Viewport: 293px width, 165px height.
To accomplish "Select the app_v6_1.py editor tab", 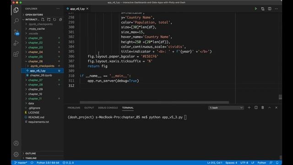I will point(77,9).
